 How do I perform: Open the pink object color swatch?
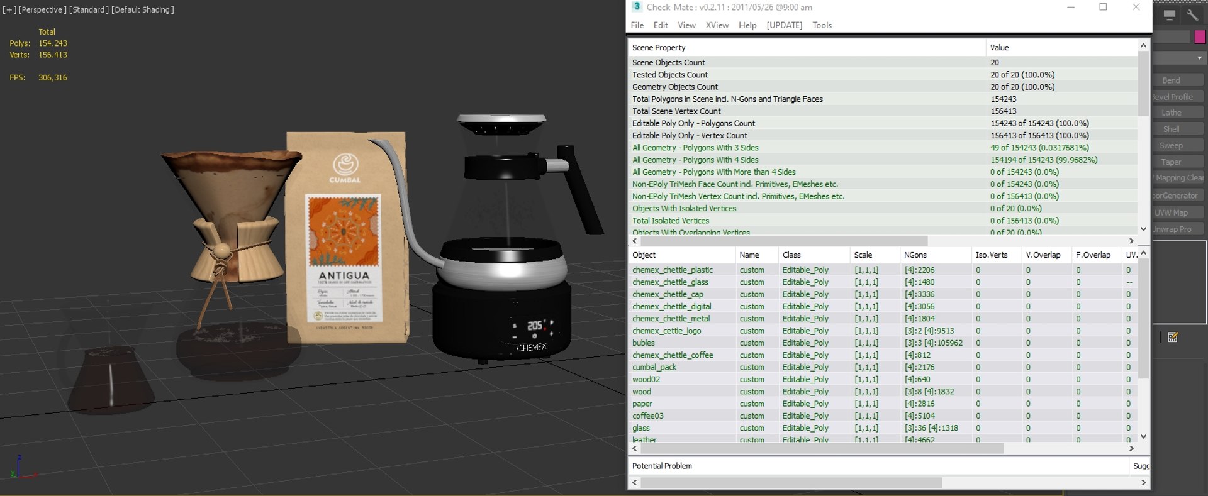point(1200,37)
